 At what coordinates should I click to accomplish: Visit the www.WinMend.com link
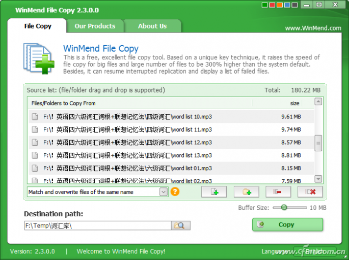[313, 28]
